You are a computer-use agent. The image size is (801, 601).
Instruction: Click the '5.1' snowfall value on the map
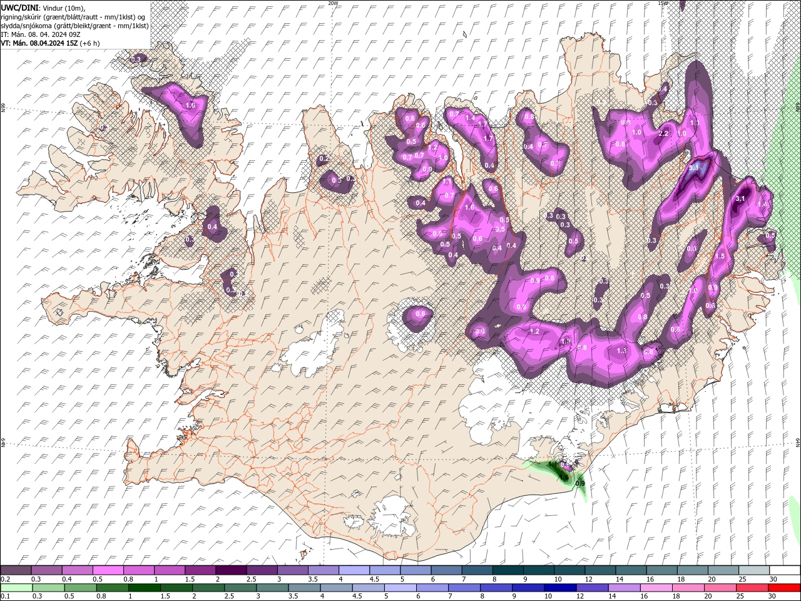pos(693,168)
